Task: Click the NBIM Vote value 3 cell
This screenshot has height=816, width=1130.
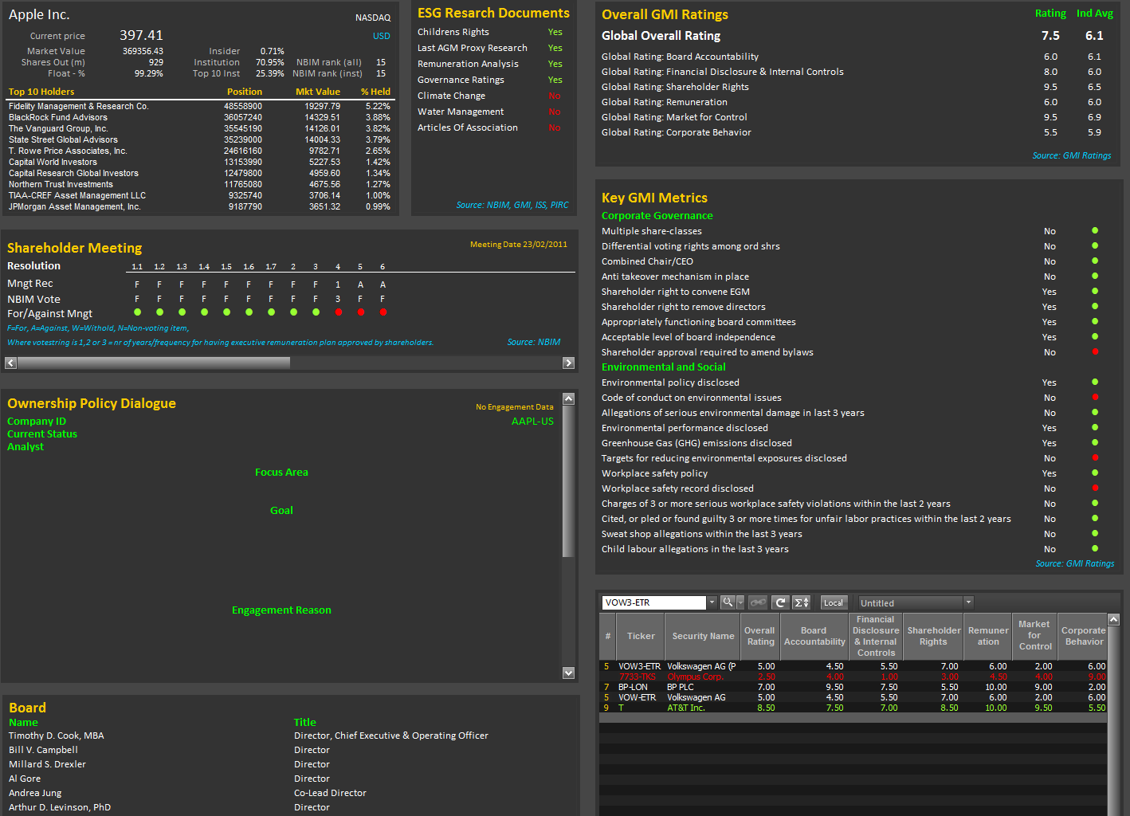Action: tap(338, 299)
